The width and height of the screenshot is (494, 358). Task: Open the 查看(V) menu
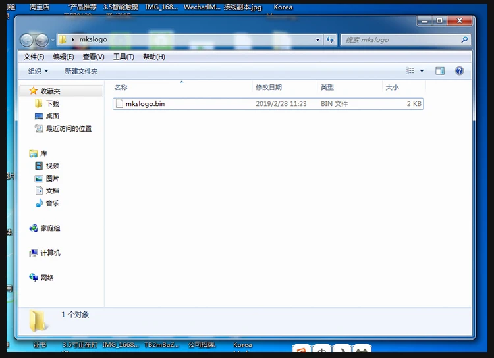[94, 57]
